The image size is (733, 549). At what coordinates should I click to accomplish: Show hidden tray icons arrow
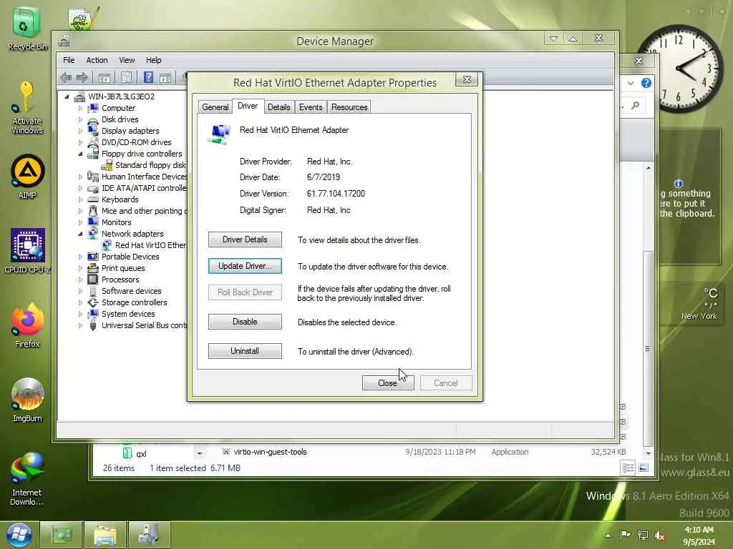pos(608,535)
